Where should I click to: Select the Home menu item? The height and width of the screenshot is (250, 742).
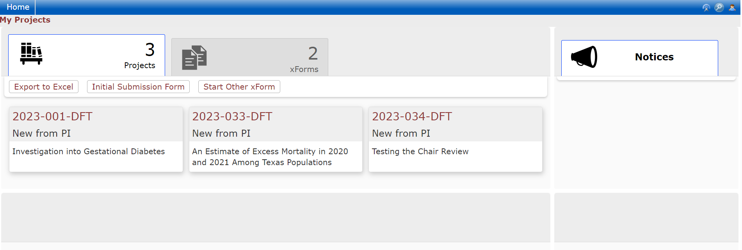tap(18, 7)
